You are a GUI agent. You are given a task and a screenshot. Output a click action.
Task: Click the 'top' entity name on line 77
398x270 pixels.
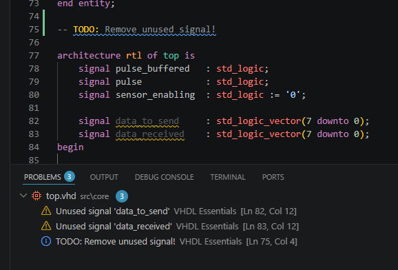[171, 56]
